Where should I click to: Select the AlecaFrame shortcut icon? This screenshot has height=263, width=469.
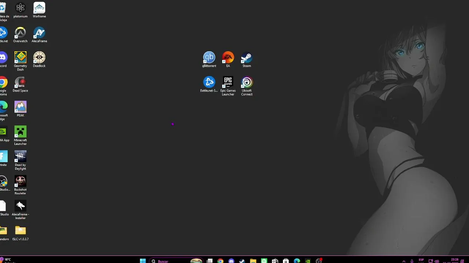click(39, 35)
